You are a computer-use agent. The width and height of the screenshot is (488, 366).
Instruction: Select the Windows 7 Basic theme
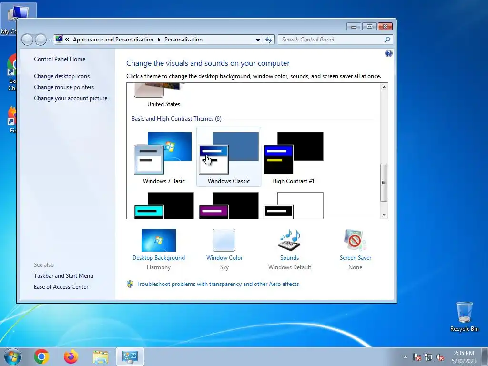(x=164, y=157)
